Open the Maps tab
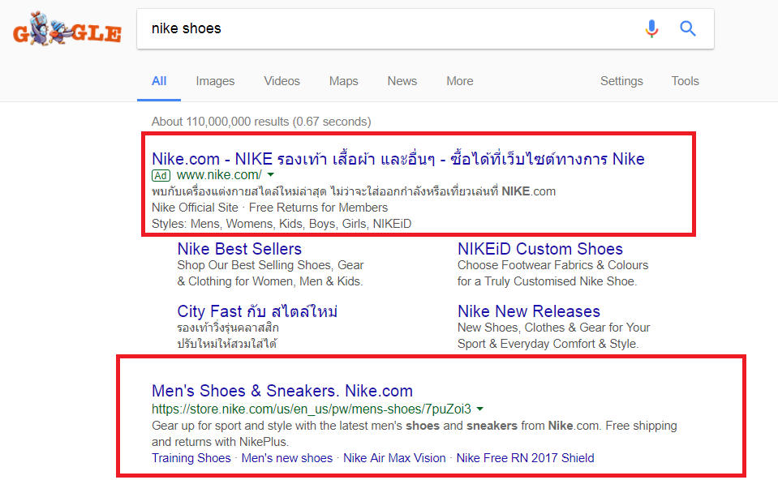Viewport: 778px width, 480px height. tap(343, 81)
